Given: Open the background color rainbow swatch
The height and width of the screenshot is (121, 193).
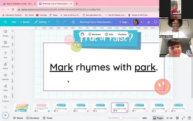Looking at the screenshot, I should 82,34.
